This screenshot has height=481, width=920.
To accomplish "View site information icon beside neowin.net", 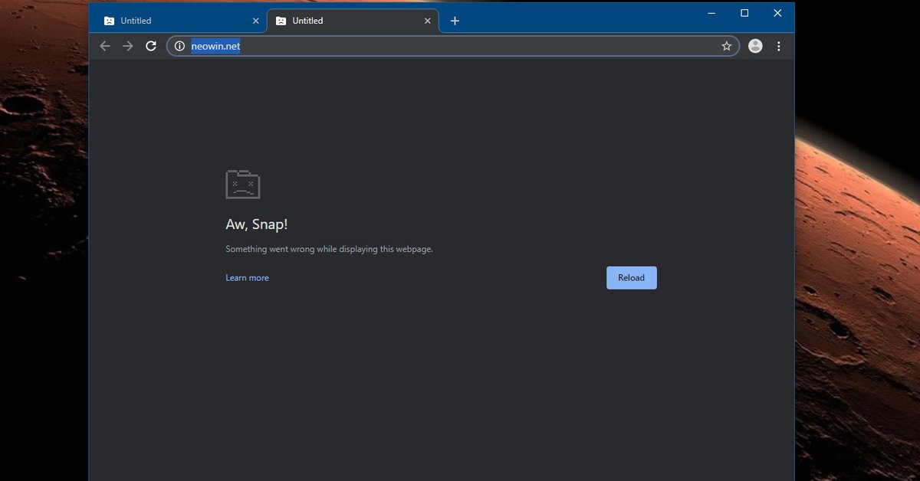I will [179, 46].
